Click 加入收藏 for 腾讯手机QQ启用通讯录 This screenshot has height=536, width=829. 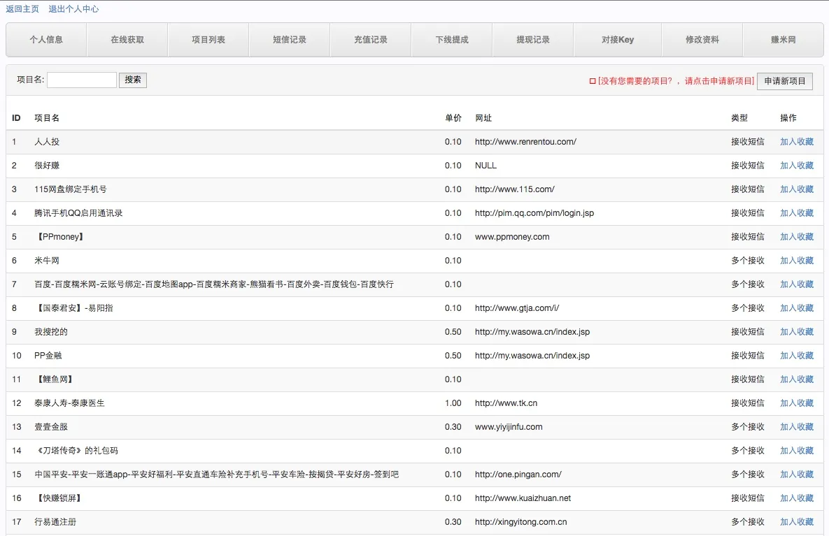click(797, 213)
